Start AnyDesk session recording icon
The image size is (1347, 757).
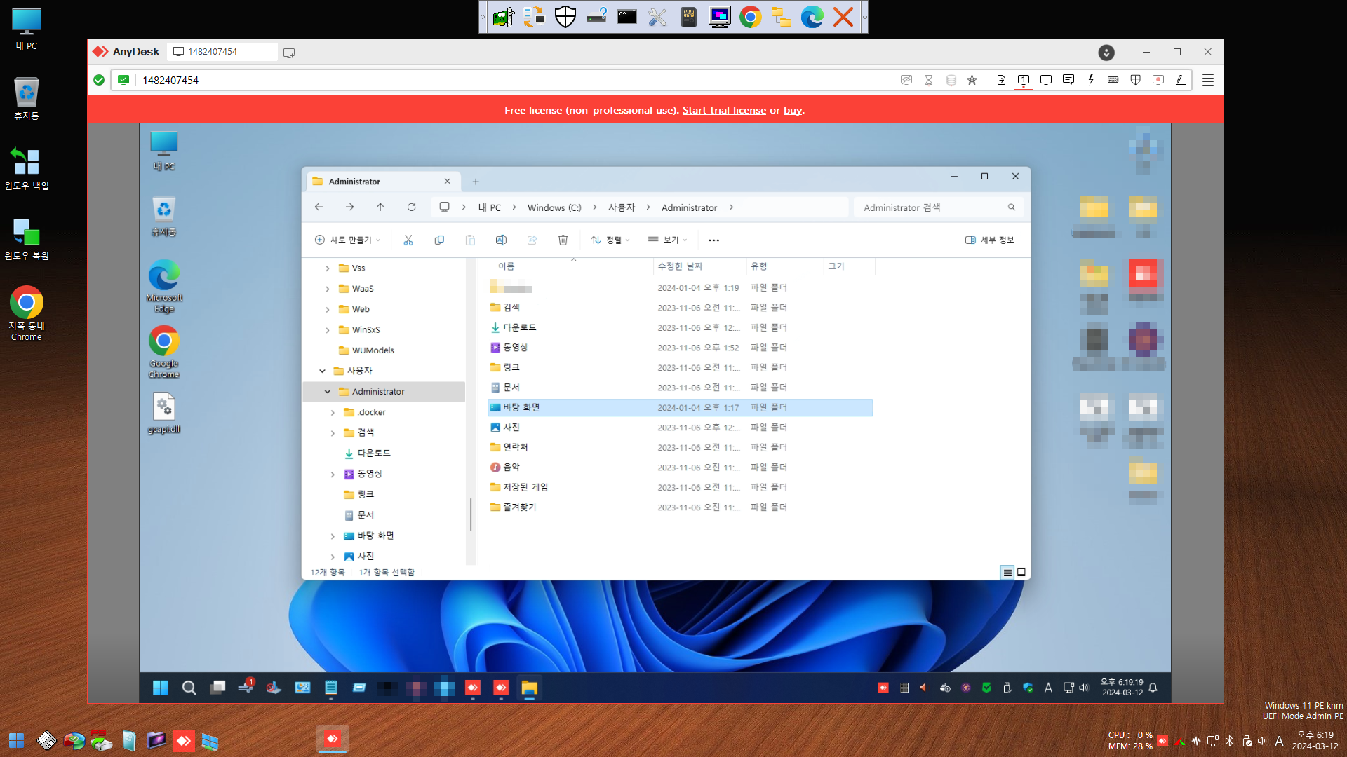point(1158,80)
